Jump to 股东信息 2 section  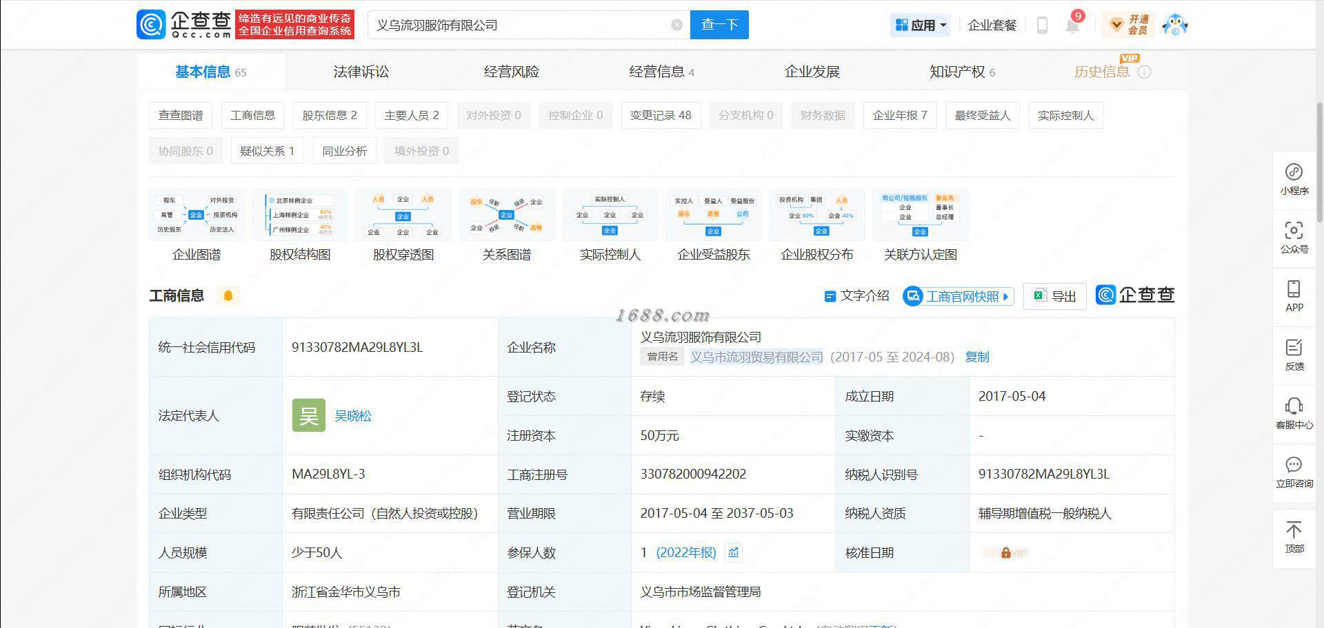(x=330, y=115)
